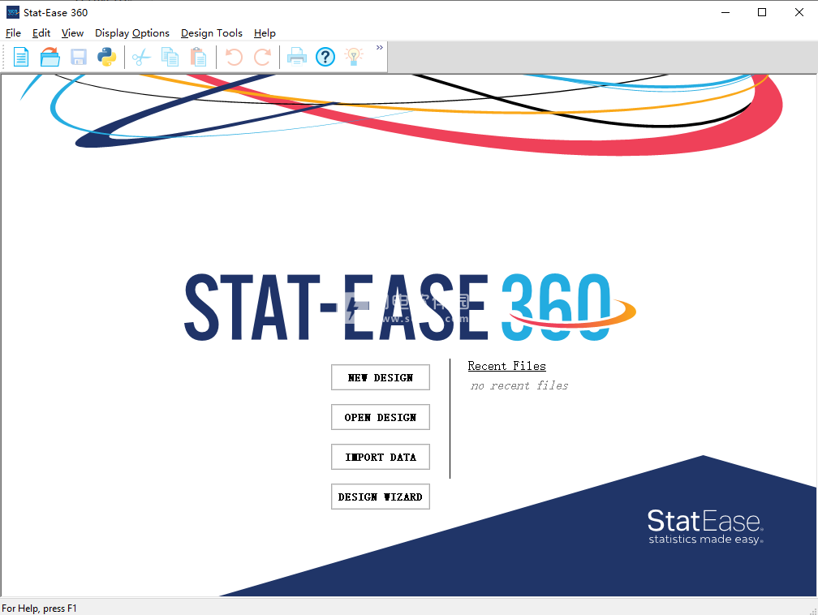Click the New Design document icon
818x615 pixels.
click(21, 57)
